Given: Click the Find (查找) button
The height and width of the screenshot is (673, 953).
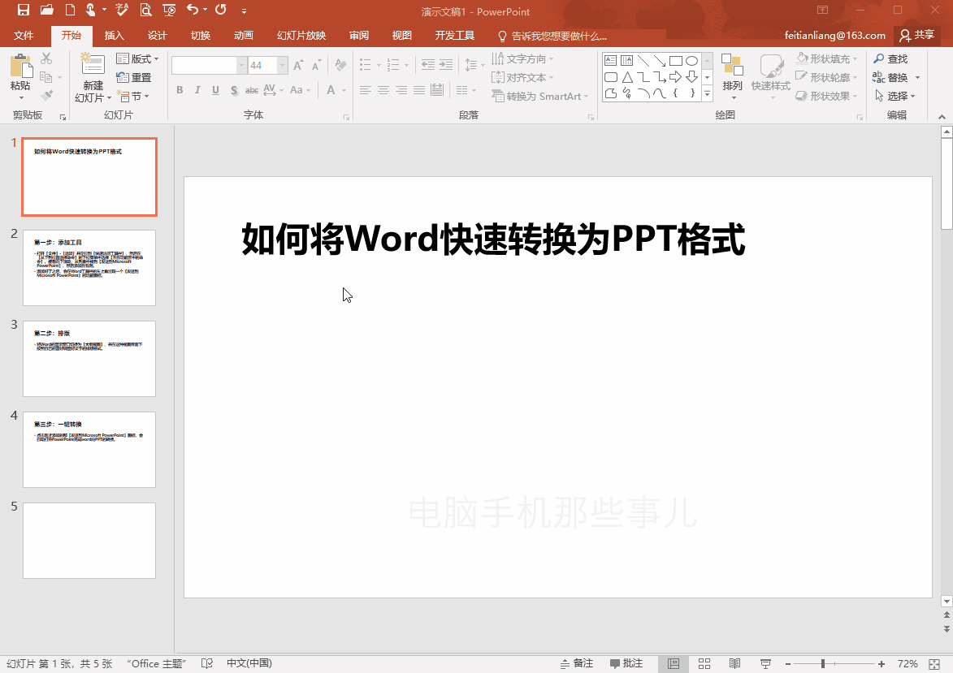Looking at the screenshot, I should click(891, 58).
